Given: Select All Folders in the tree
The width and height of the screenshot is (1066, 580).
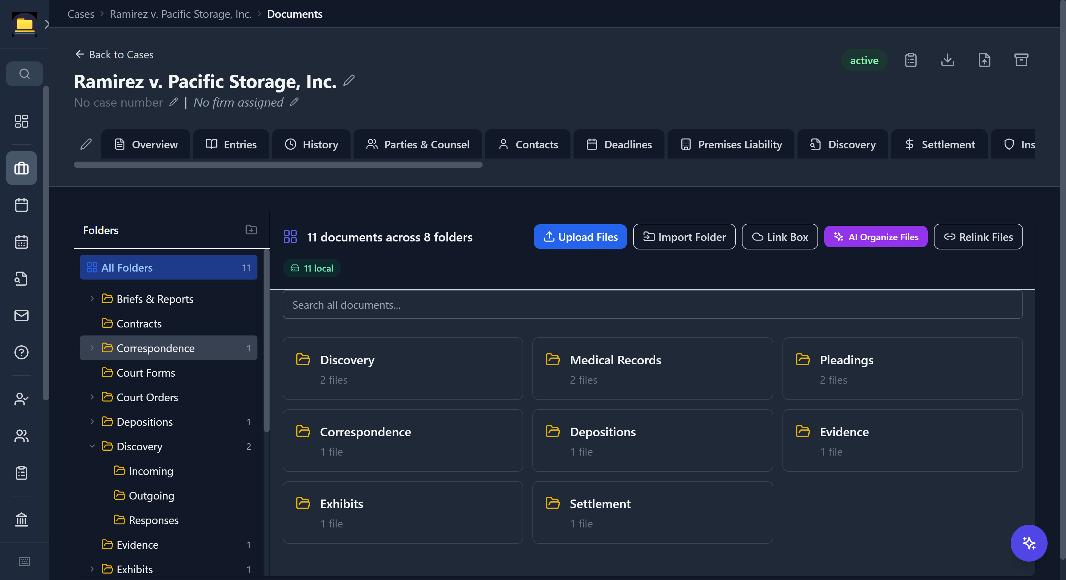Looking at the screenshot, I should [168, 268].
